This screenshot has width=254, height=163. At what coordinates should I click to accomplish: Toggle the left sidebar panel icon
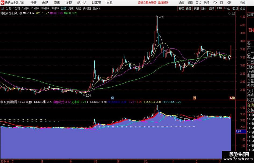pos(2,8)
